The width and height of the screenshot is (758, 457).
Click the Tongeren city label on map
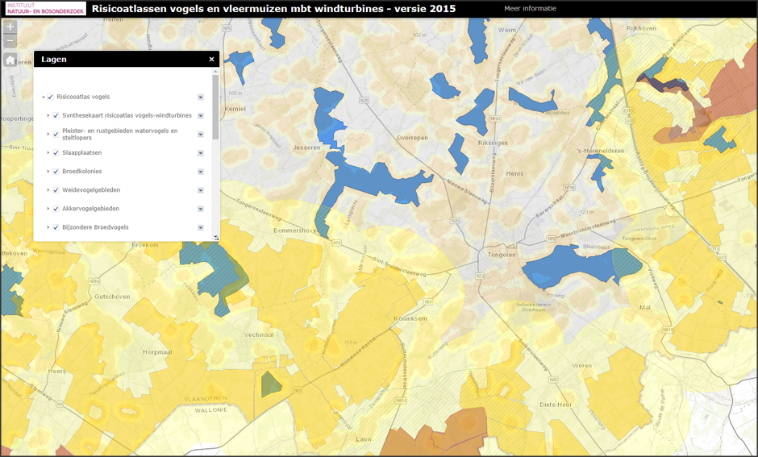tap(502, 255)
